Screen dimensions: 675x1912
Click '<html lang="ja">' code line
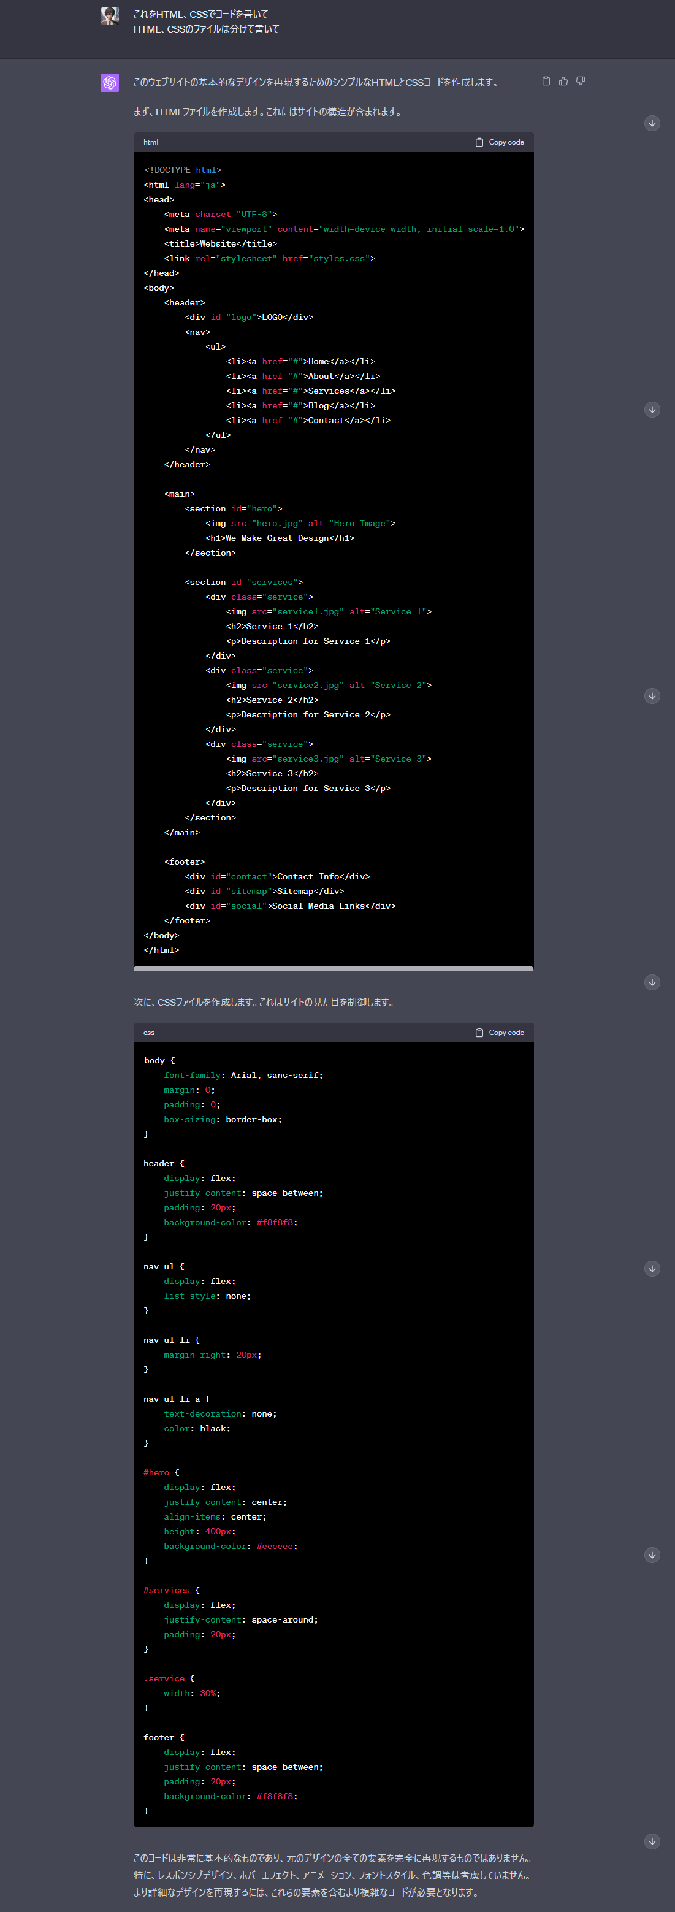[185, 185]
